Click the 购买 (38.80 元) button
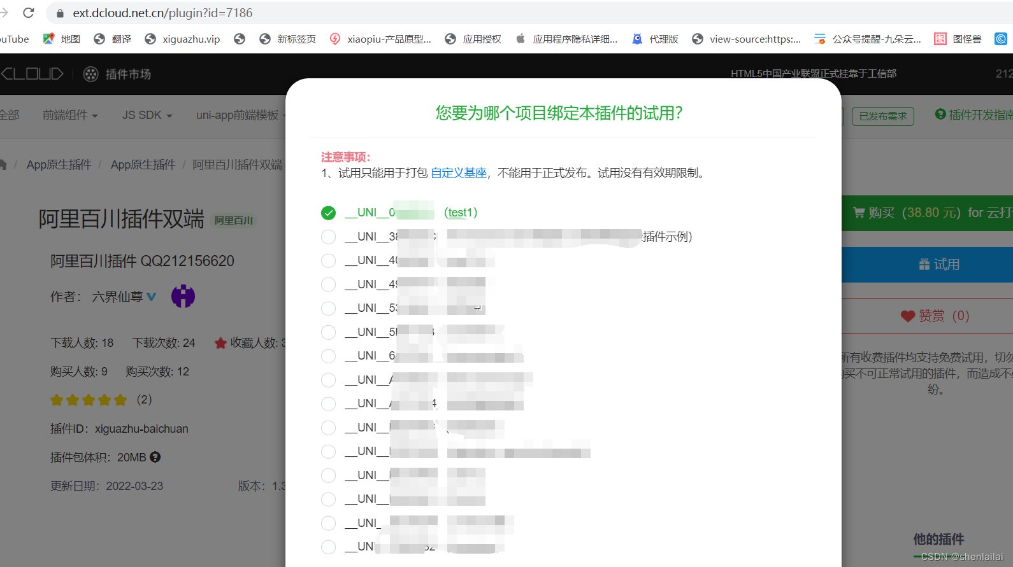This screenshot has width=1013, height=567. (x=927, y=213)
